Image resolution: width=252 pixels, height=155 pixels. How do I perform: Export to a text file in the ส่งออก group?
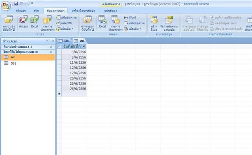coord(134,23)
